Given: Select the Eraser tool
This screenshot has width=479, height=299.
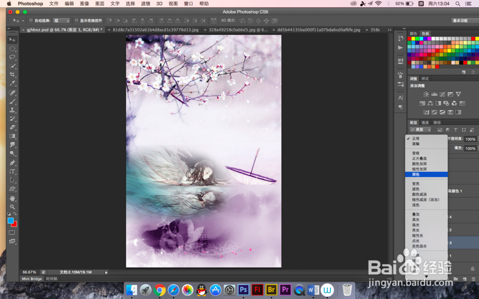Looking at the screenshot, I should (12, 127).
